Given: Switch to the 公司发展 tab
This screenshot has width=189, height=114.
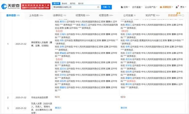Looking at the screenshot, I should click(129, 15).
